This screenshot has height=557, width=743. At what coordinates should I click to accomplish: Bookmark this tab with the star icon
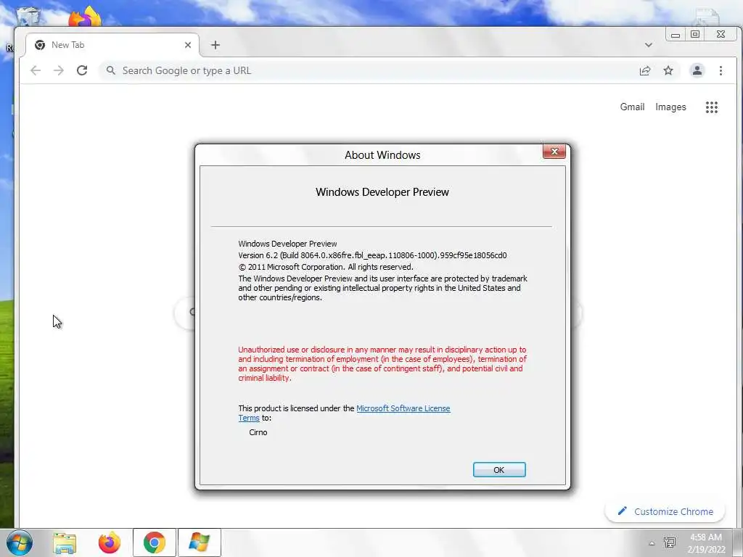coord(668,70)
